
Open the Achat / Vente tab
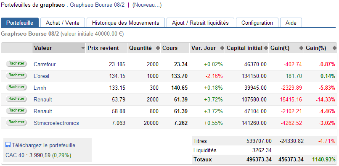[x=63, y=23]
